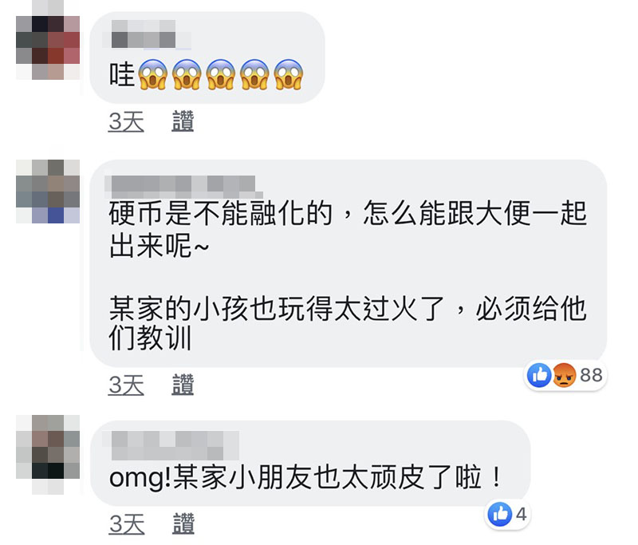
Task: Open the third commenter's profile picture
Action: [x=48, y=455]
